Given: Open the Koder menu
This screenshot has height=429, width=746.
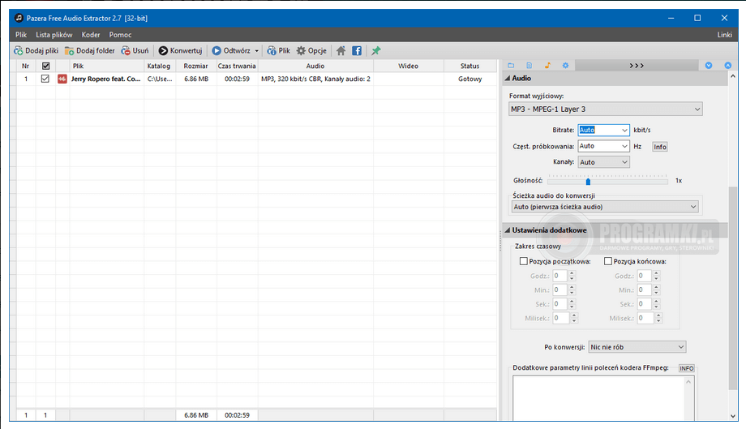Looking at the screenshot, I should (x=90, y=35).
